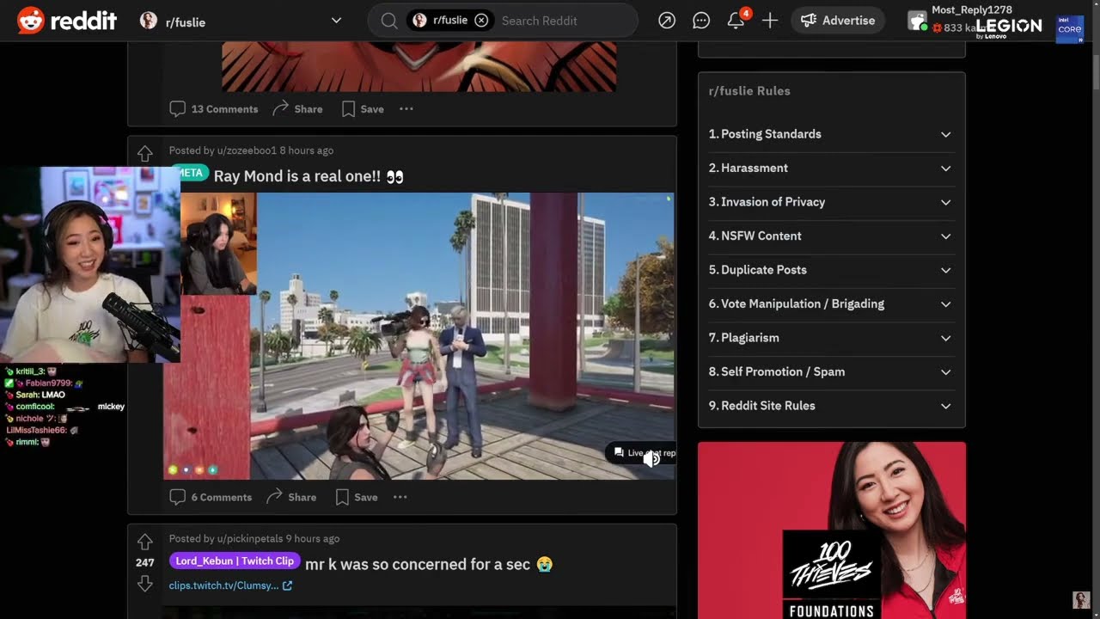Viewport: 1100px width, 619px height.
Task: Expand Harassment rule
Action: click(x=831, y=168)
